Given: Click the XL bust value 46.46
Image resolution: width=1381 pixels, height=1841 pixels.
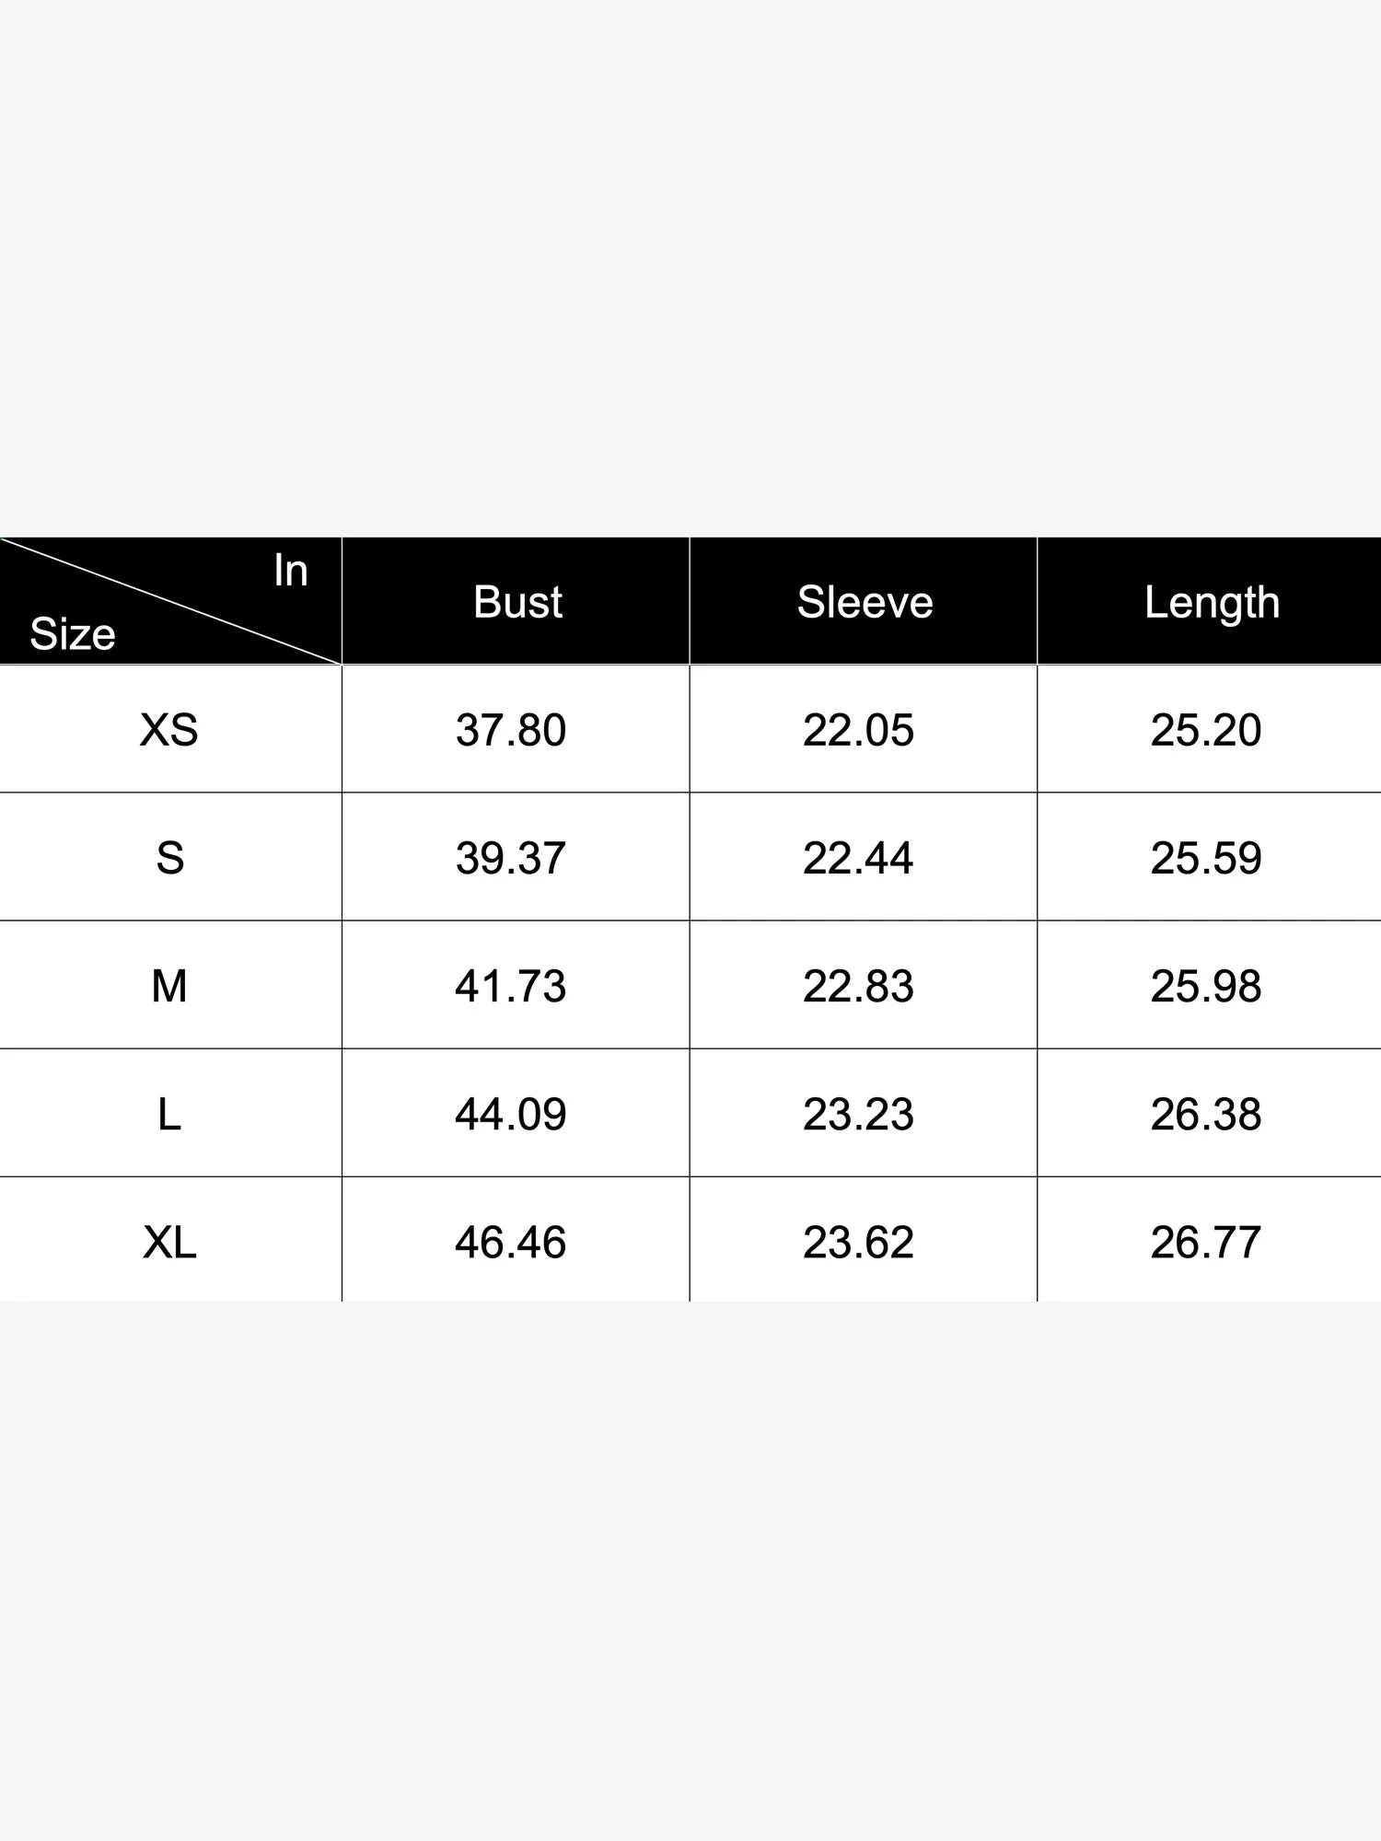Looking at the screenshot, I should coord(511,1242).
